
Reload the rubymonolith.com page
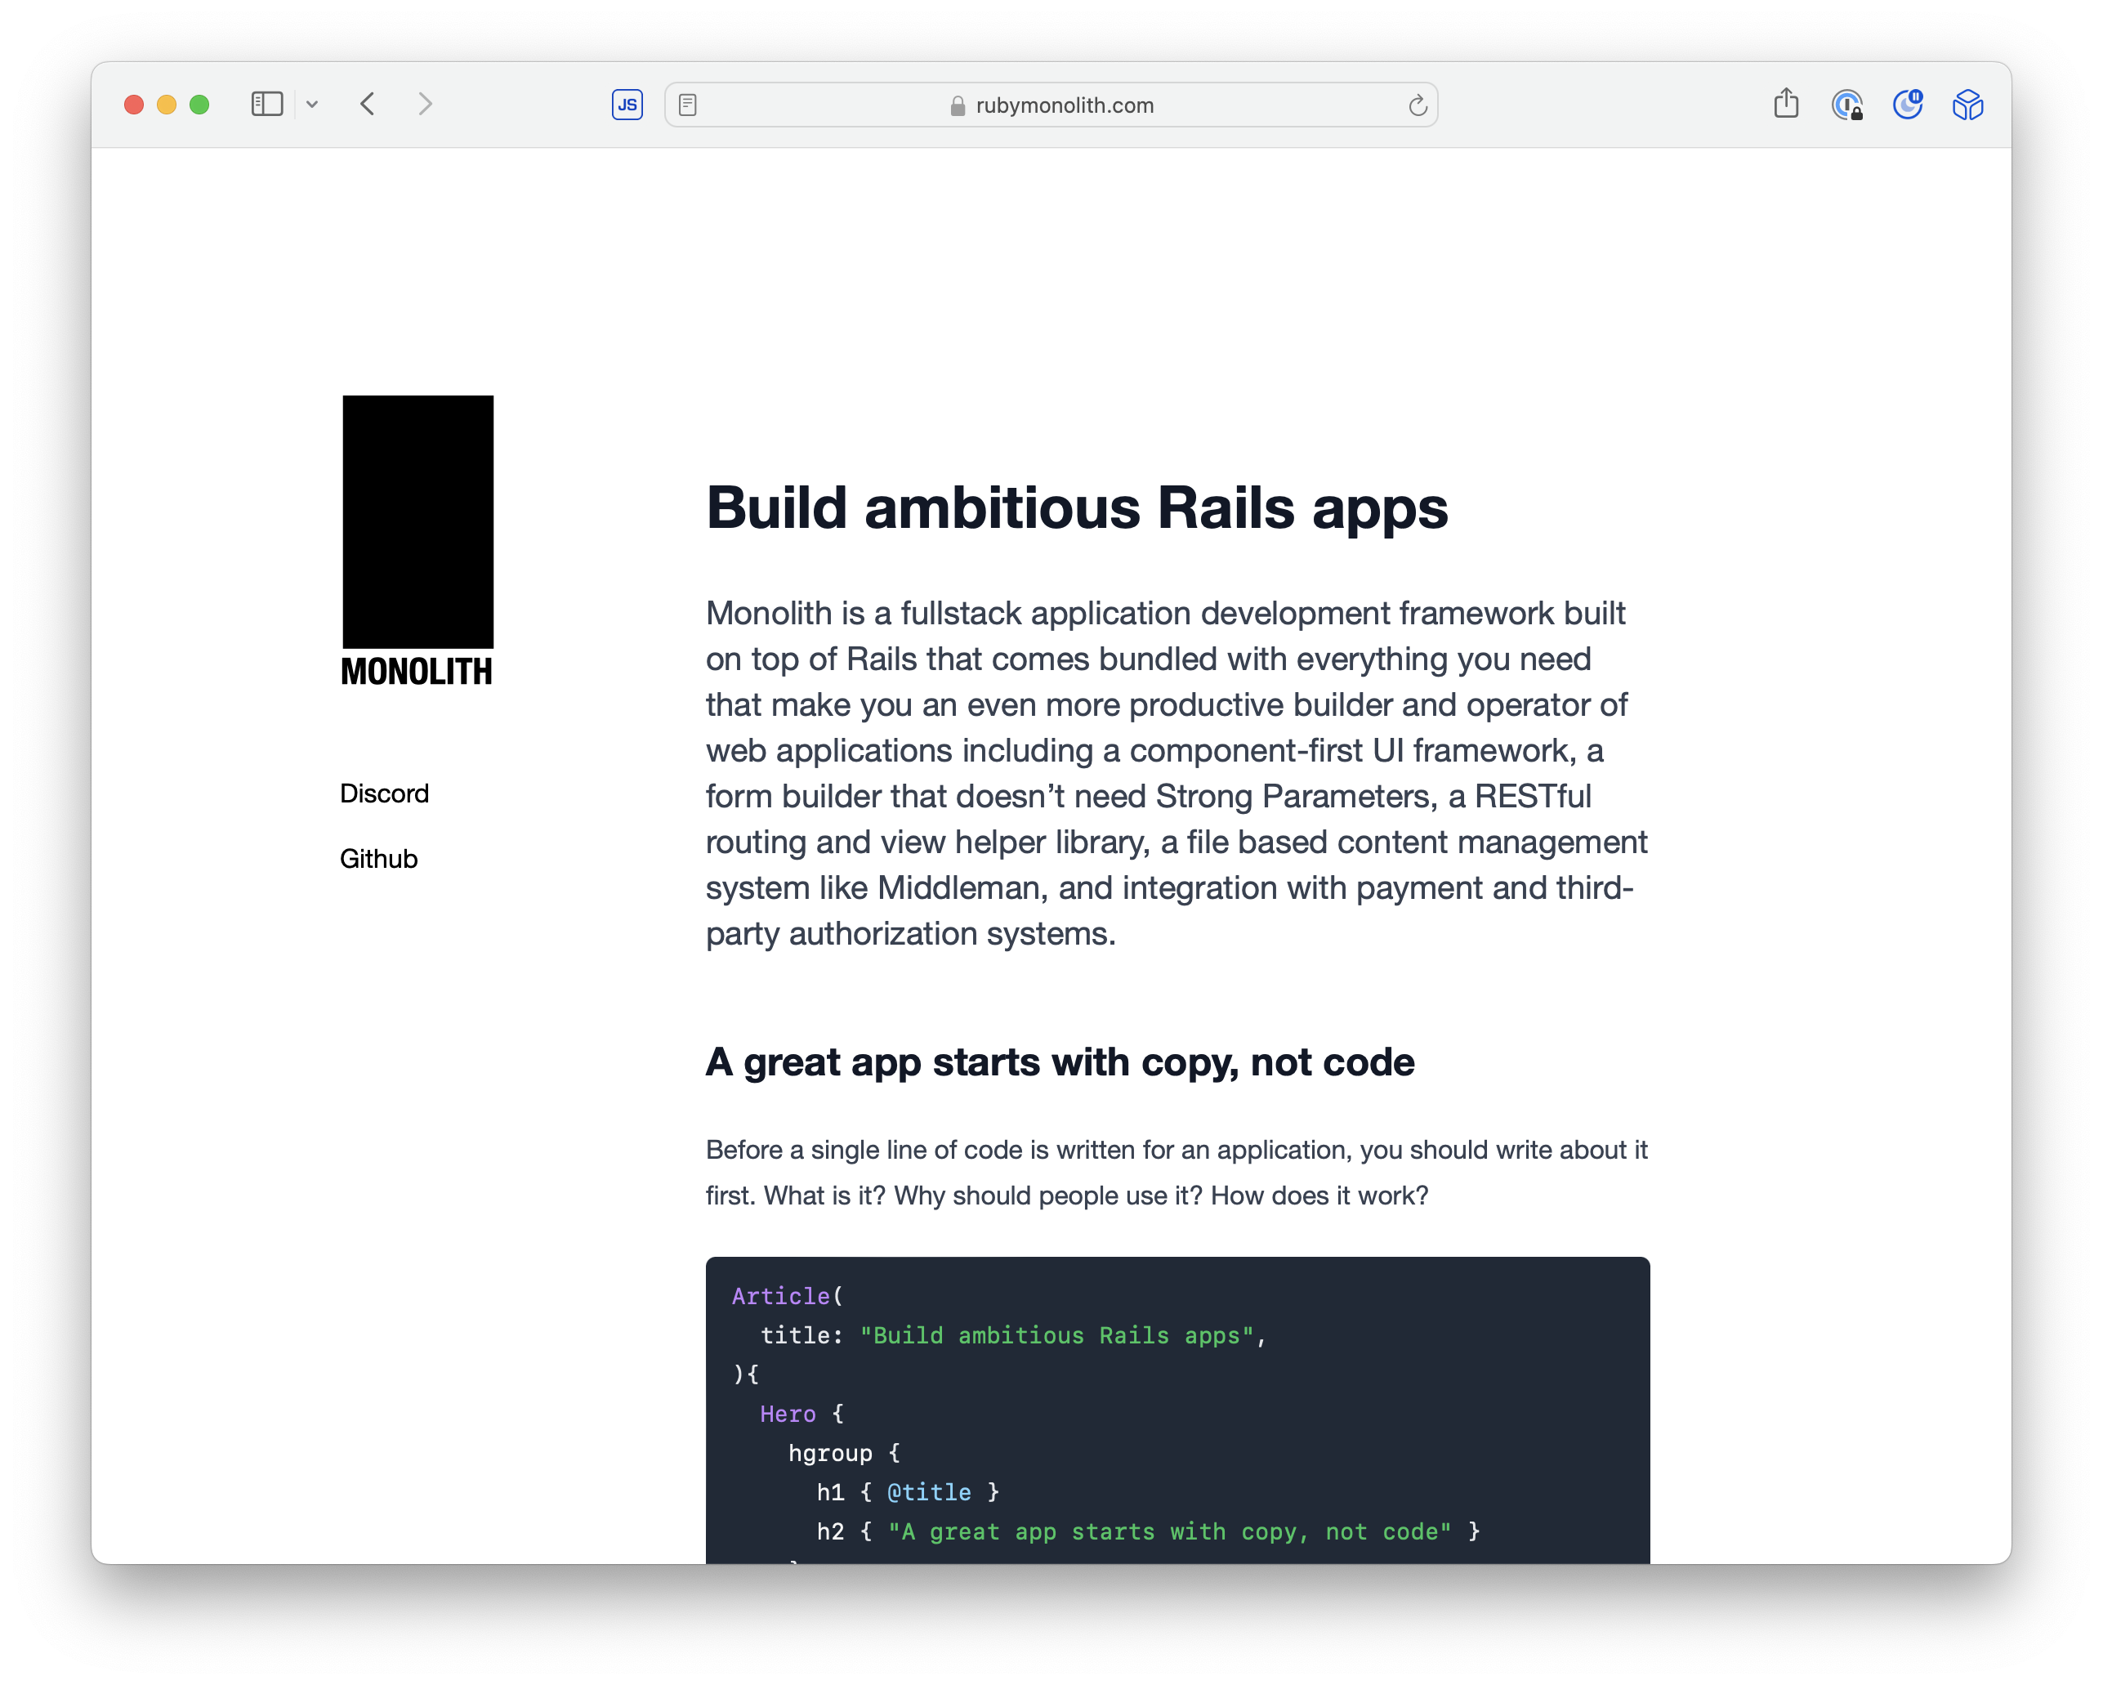(1418, 105)
